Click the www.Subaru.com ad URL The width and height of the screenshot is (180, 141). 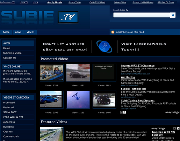click(x=128, y=97)
